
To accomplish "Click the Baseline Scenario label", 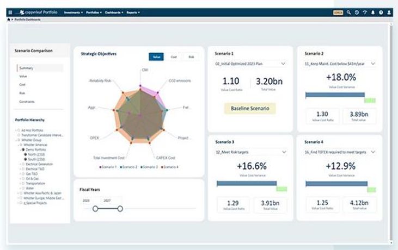I will (x=250, y=108).
